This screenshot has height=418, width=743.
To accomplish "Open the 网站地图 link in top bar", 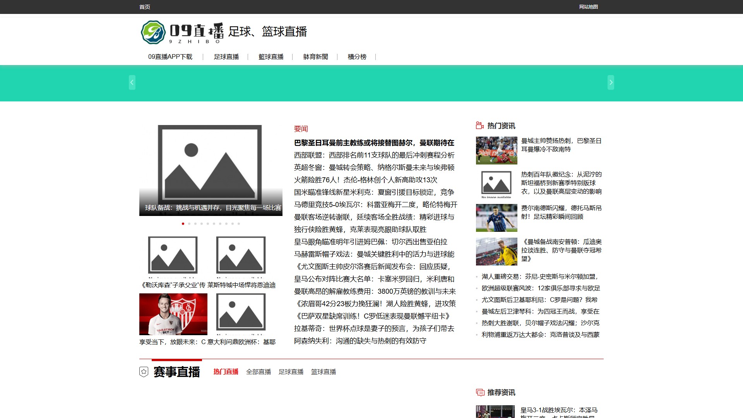I will [588, 7].
